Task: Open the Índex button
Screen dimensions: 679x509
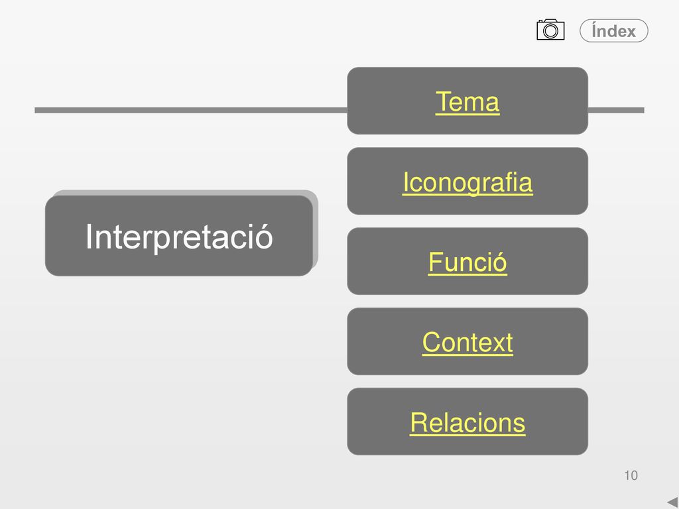Action: click(x=613, y=30)
